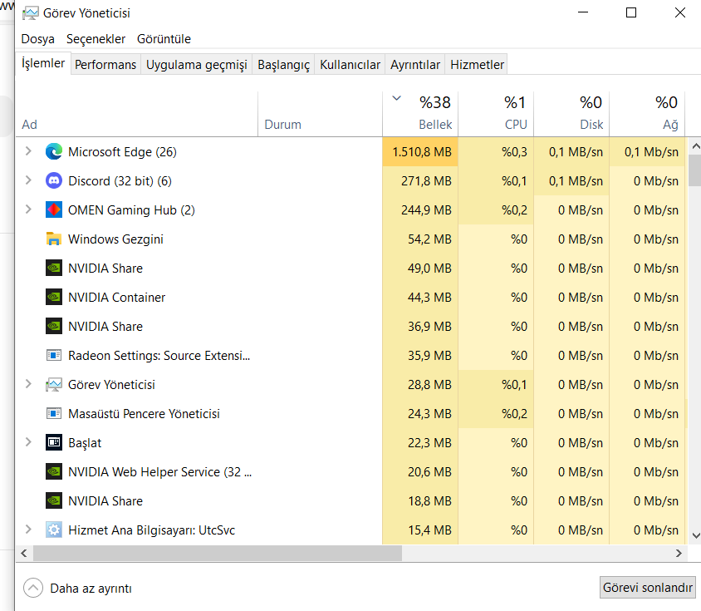Screen dimensions: 701x611
Task: Sort by the CPU column header
Action: click(496, 114)
